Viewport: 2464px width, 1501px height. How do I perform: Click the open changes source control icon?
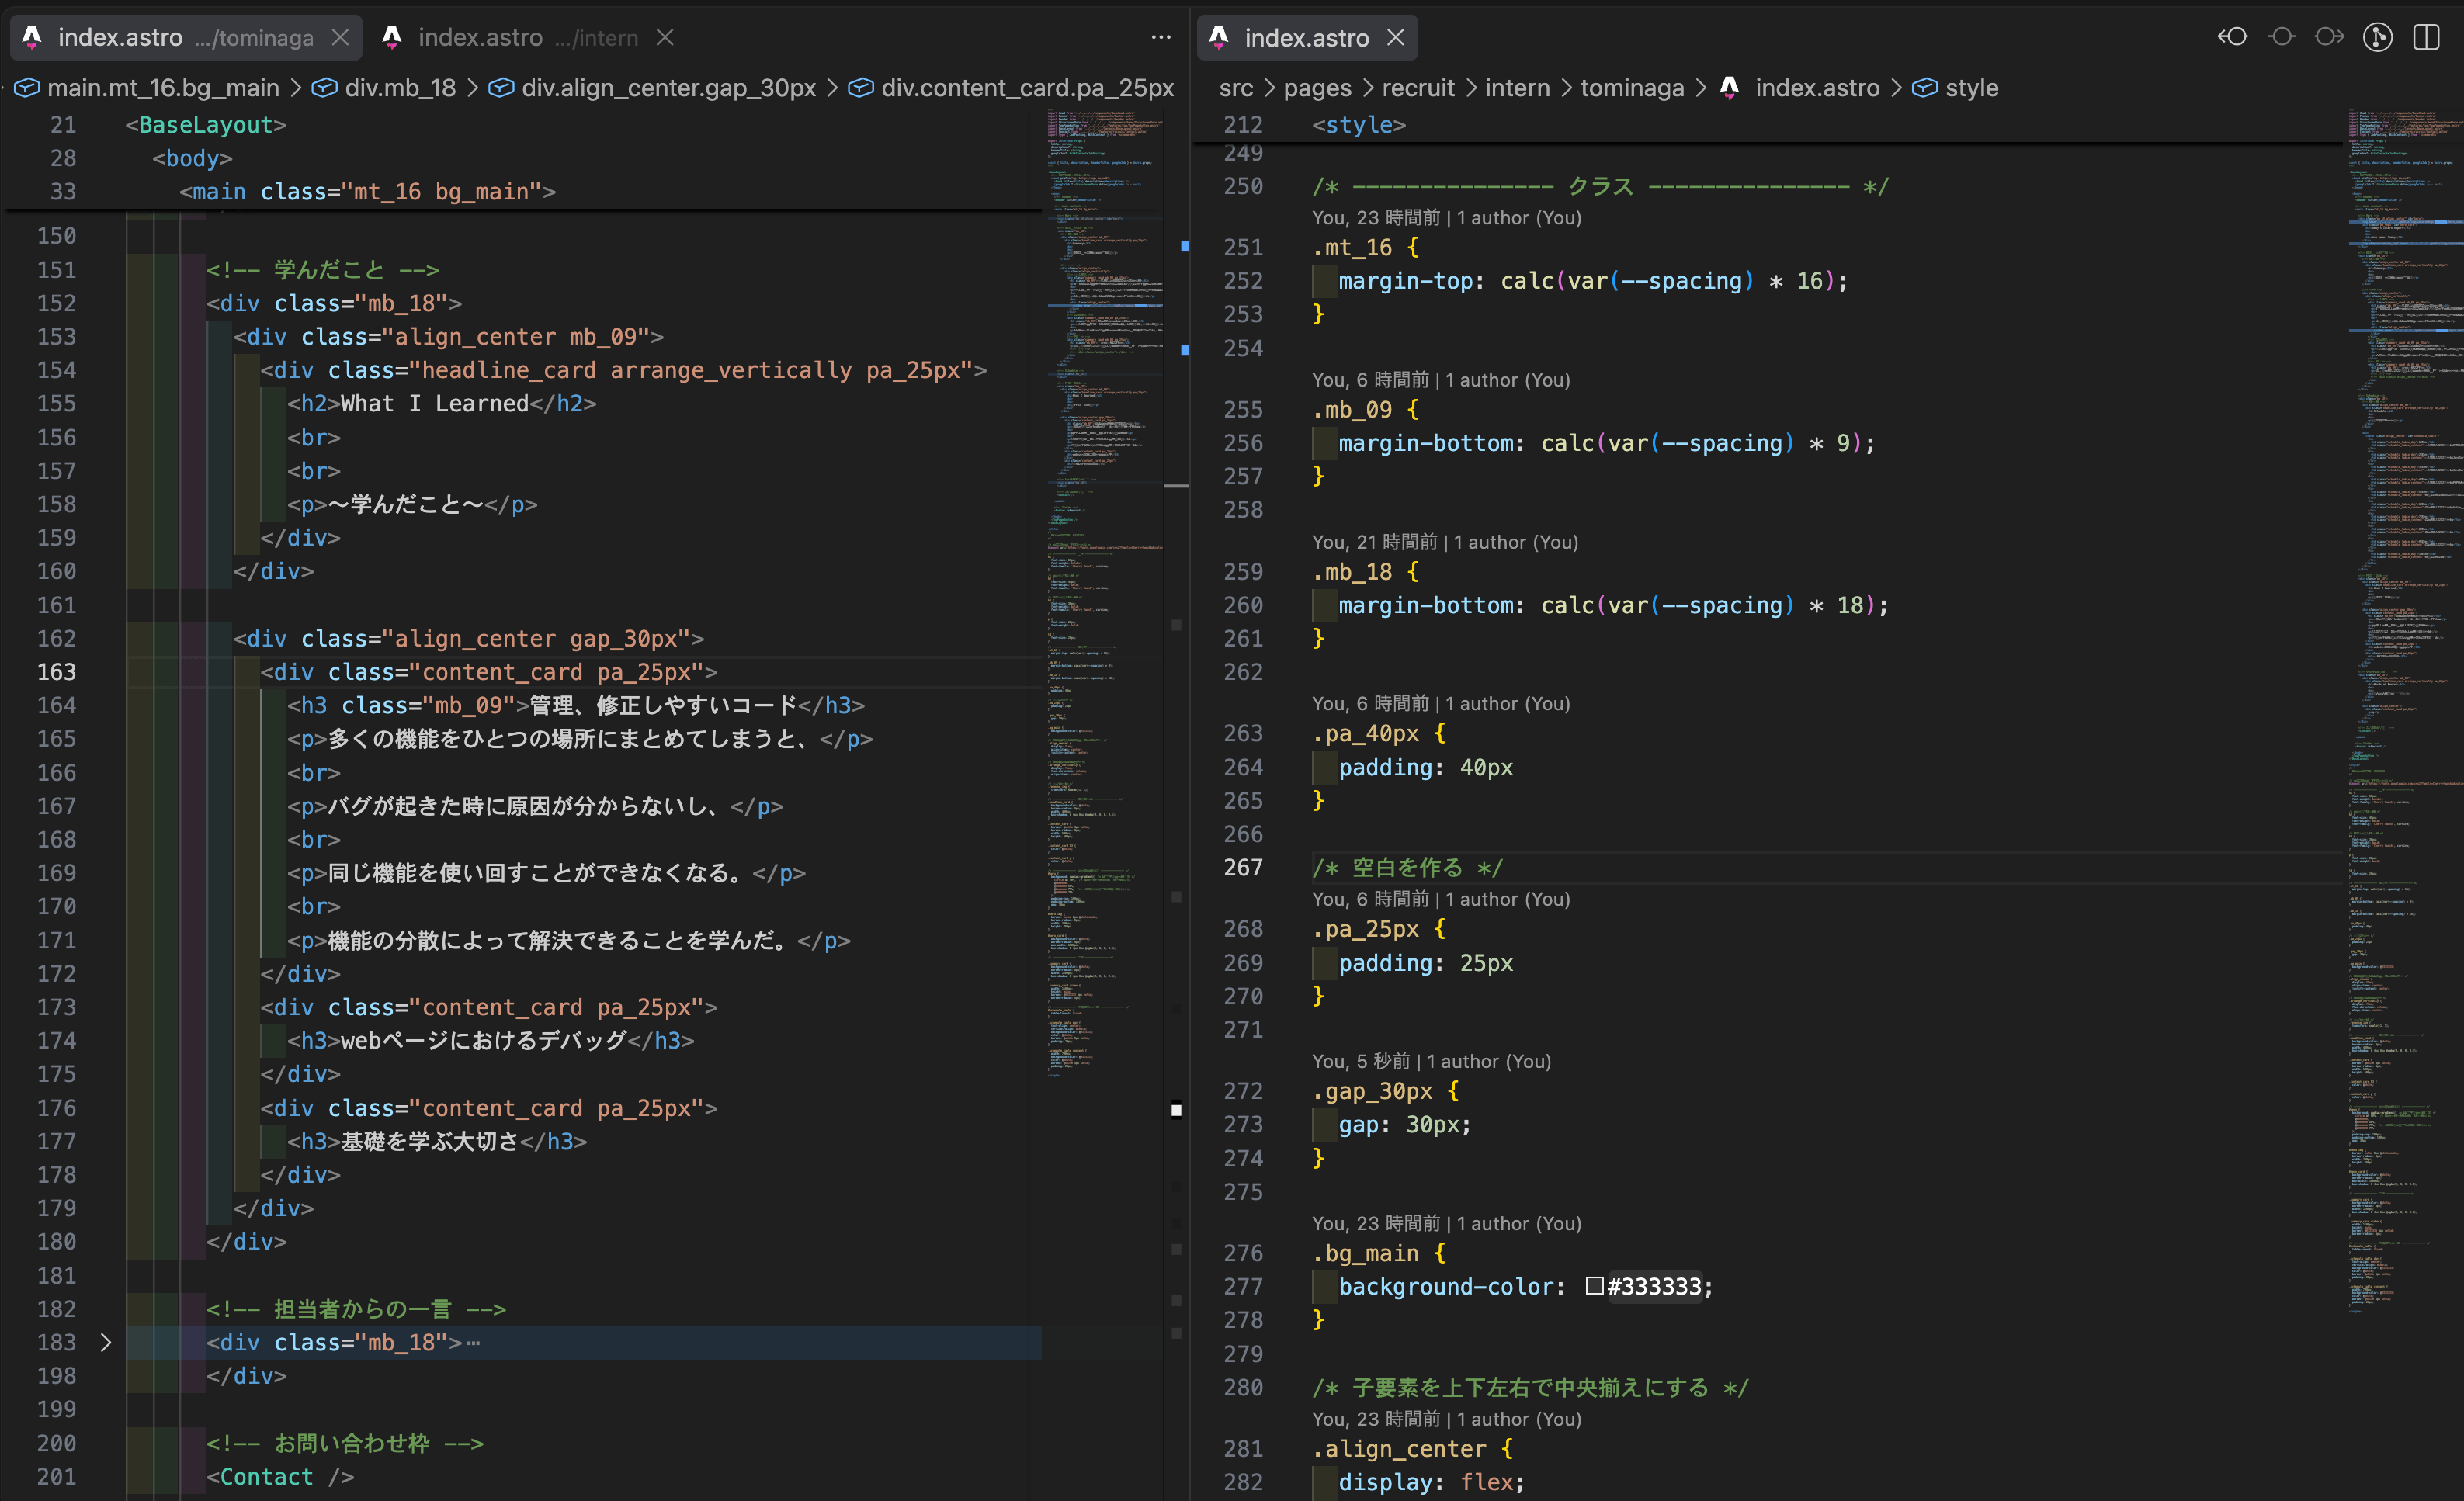[2378, 37]
